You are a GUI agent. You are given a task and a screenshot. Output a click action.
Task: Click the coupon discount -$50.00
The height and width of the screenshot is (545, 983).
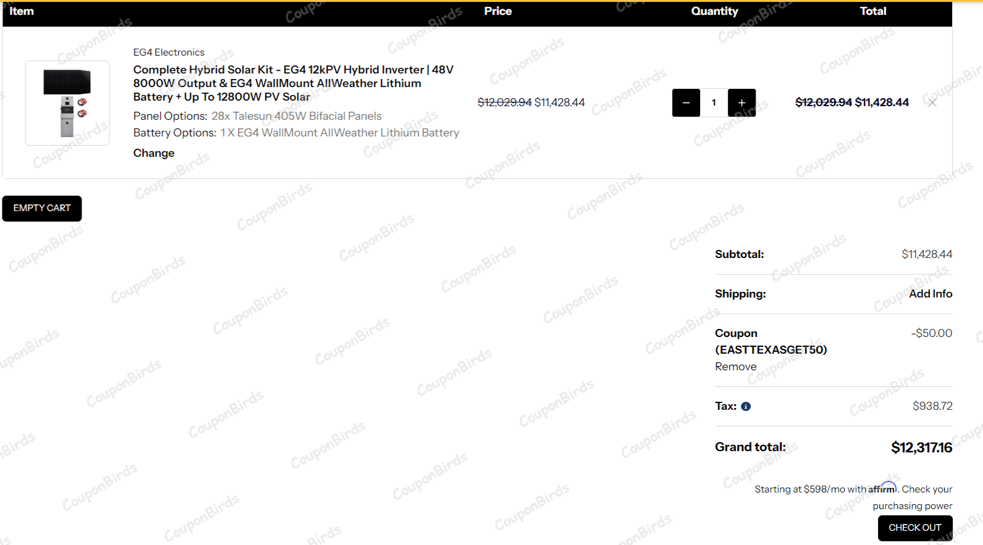point(931,333)
